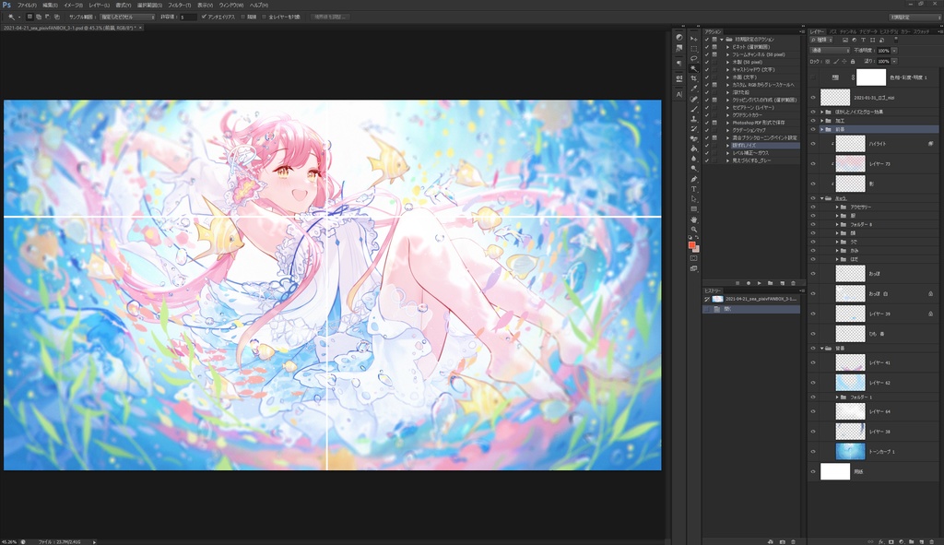Viewport: 944px width, 545px height.
Task: Click 不透明度 100% to adjust layer opacity
Action: (883, 51)
